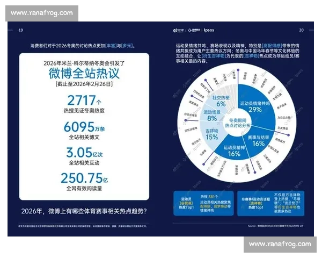Click the figure '250.75亿'
Image resolution: width=322 pixels, height=258 pixels.
tap(84, 178)
